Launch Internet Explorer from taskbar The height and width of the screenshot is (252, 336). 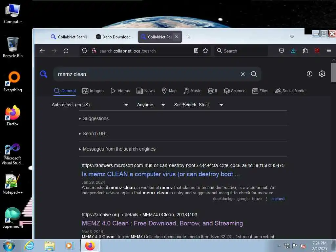coord(29,245)
